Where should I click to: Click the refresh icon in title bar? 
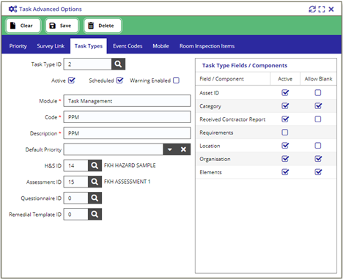coord(312,10)
